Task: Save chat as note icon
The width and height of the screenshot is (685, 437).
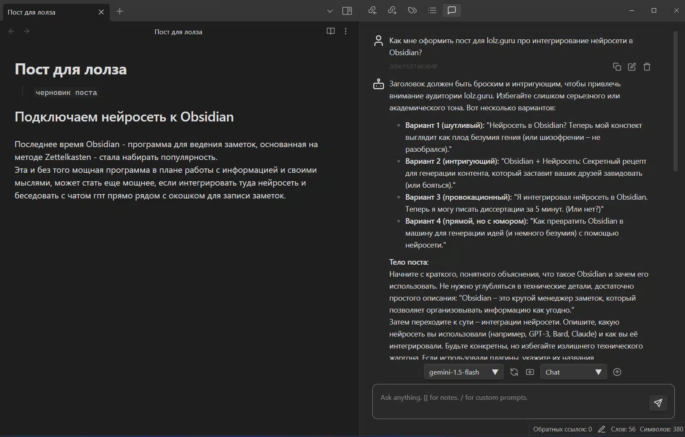Action: 530,372
